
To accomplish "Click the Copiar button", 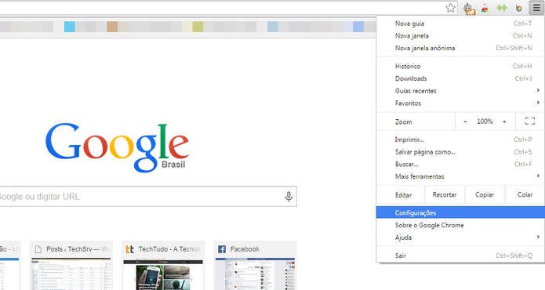I will point(485,195).
